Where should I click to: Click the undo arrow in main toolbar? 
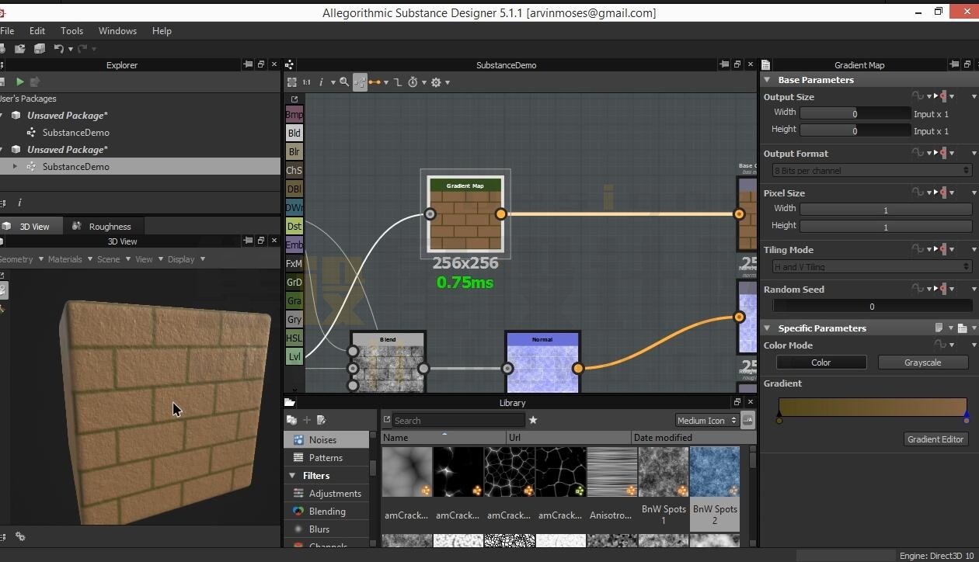[x=58, y=48]
